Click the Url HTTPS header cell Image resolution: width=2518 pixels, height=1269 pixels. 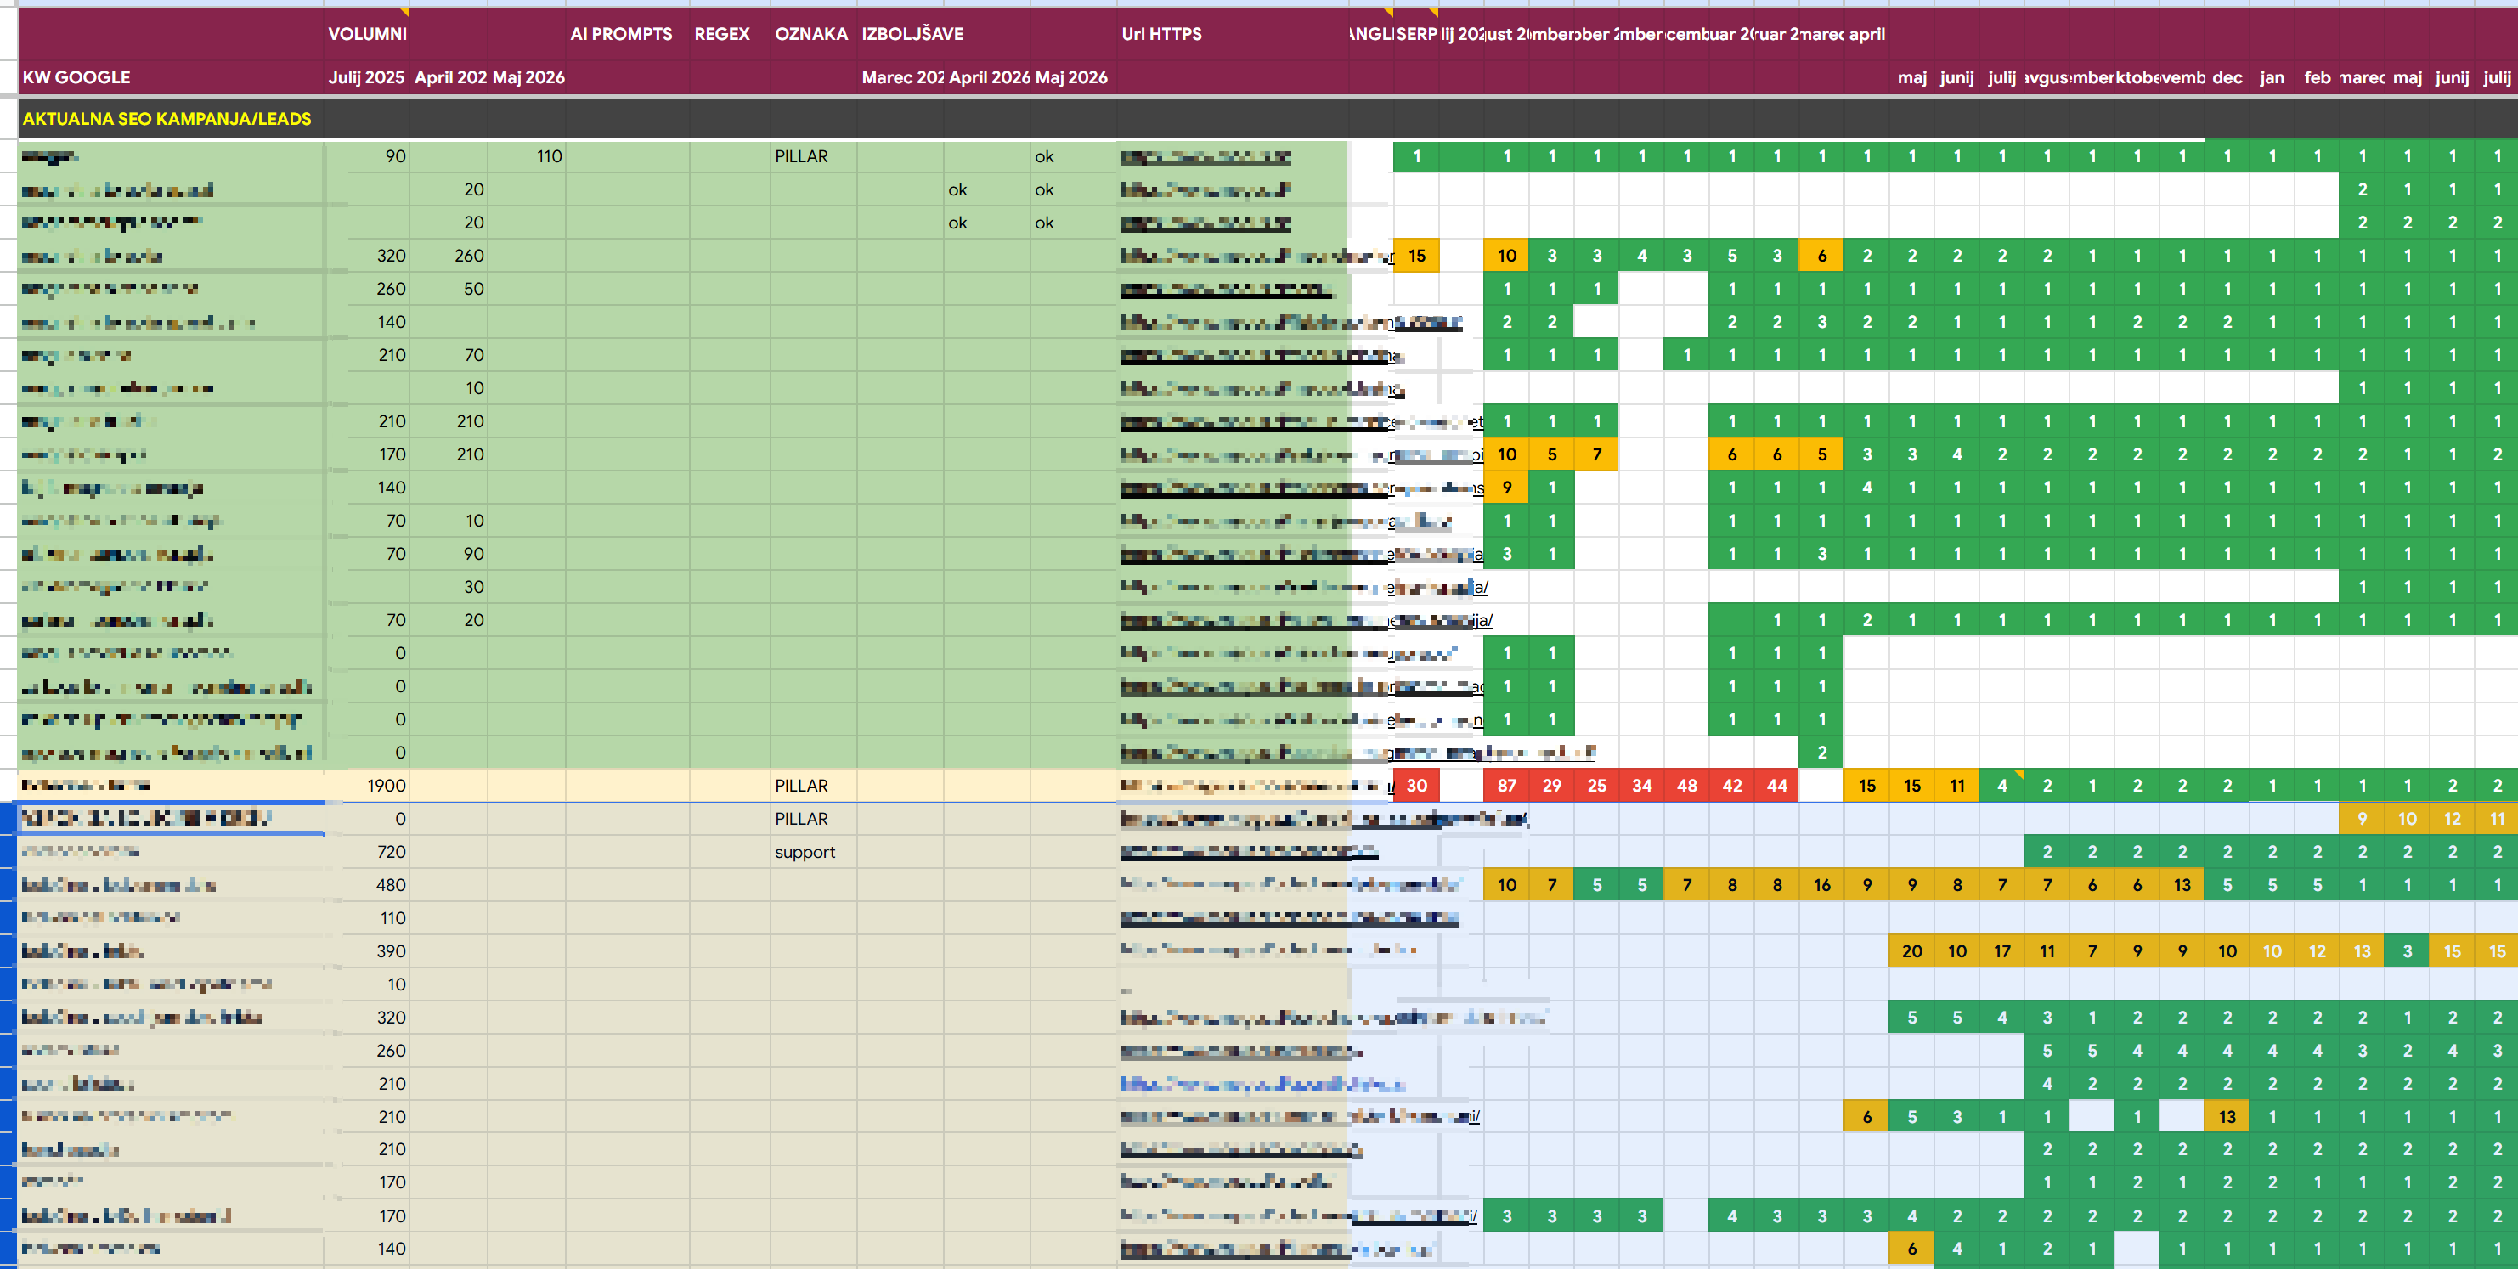pyautogui.click(x=1161, y=33)
